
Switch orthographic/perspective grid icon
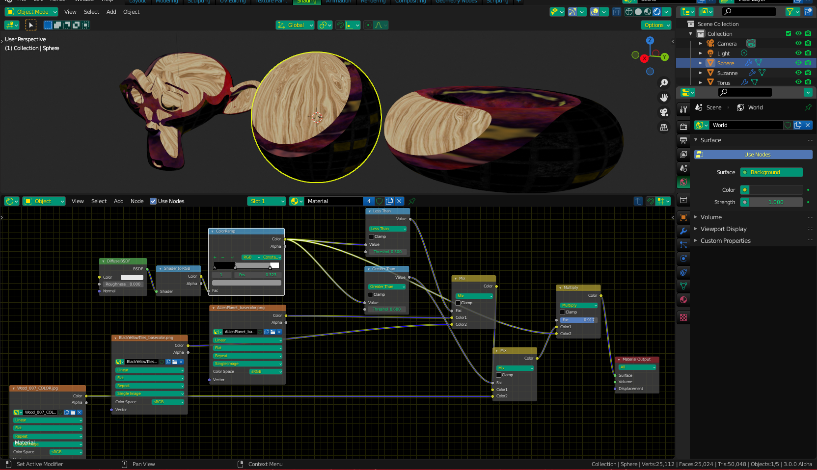664,127
